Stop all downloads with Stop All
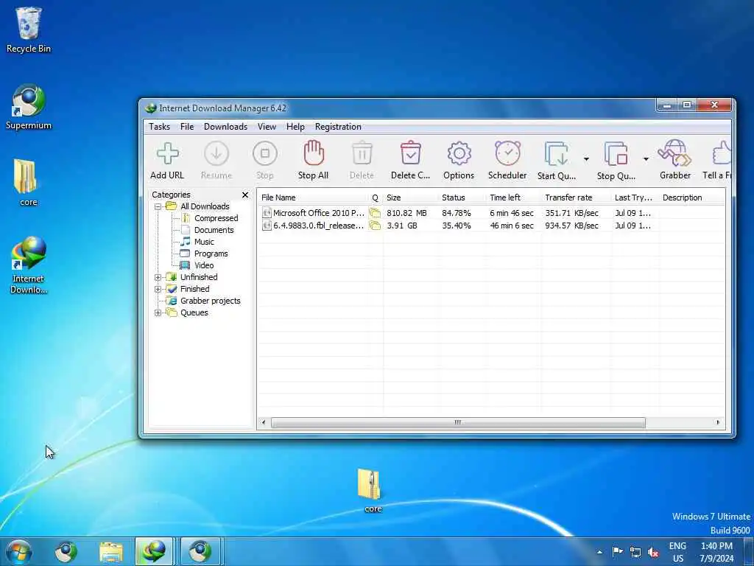 coord(314,160)
